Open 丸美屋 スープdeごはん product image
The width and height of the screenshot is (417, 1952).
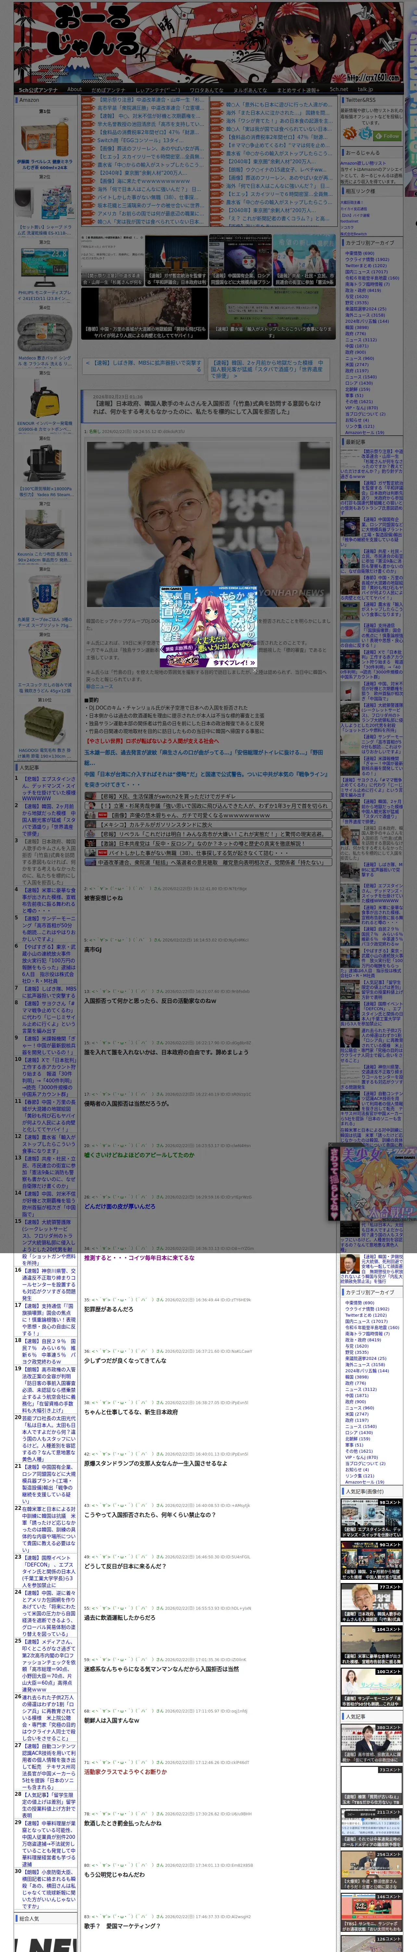click(44, 594)
